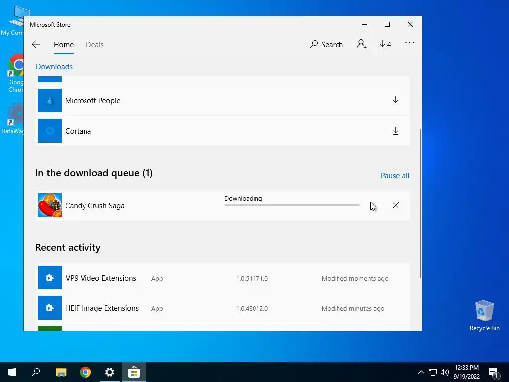Open volume control tray icon
Screen dimensions: 509x382
pos(445,372)
